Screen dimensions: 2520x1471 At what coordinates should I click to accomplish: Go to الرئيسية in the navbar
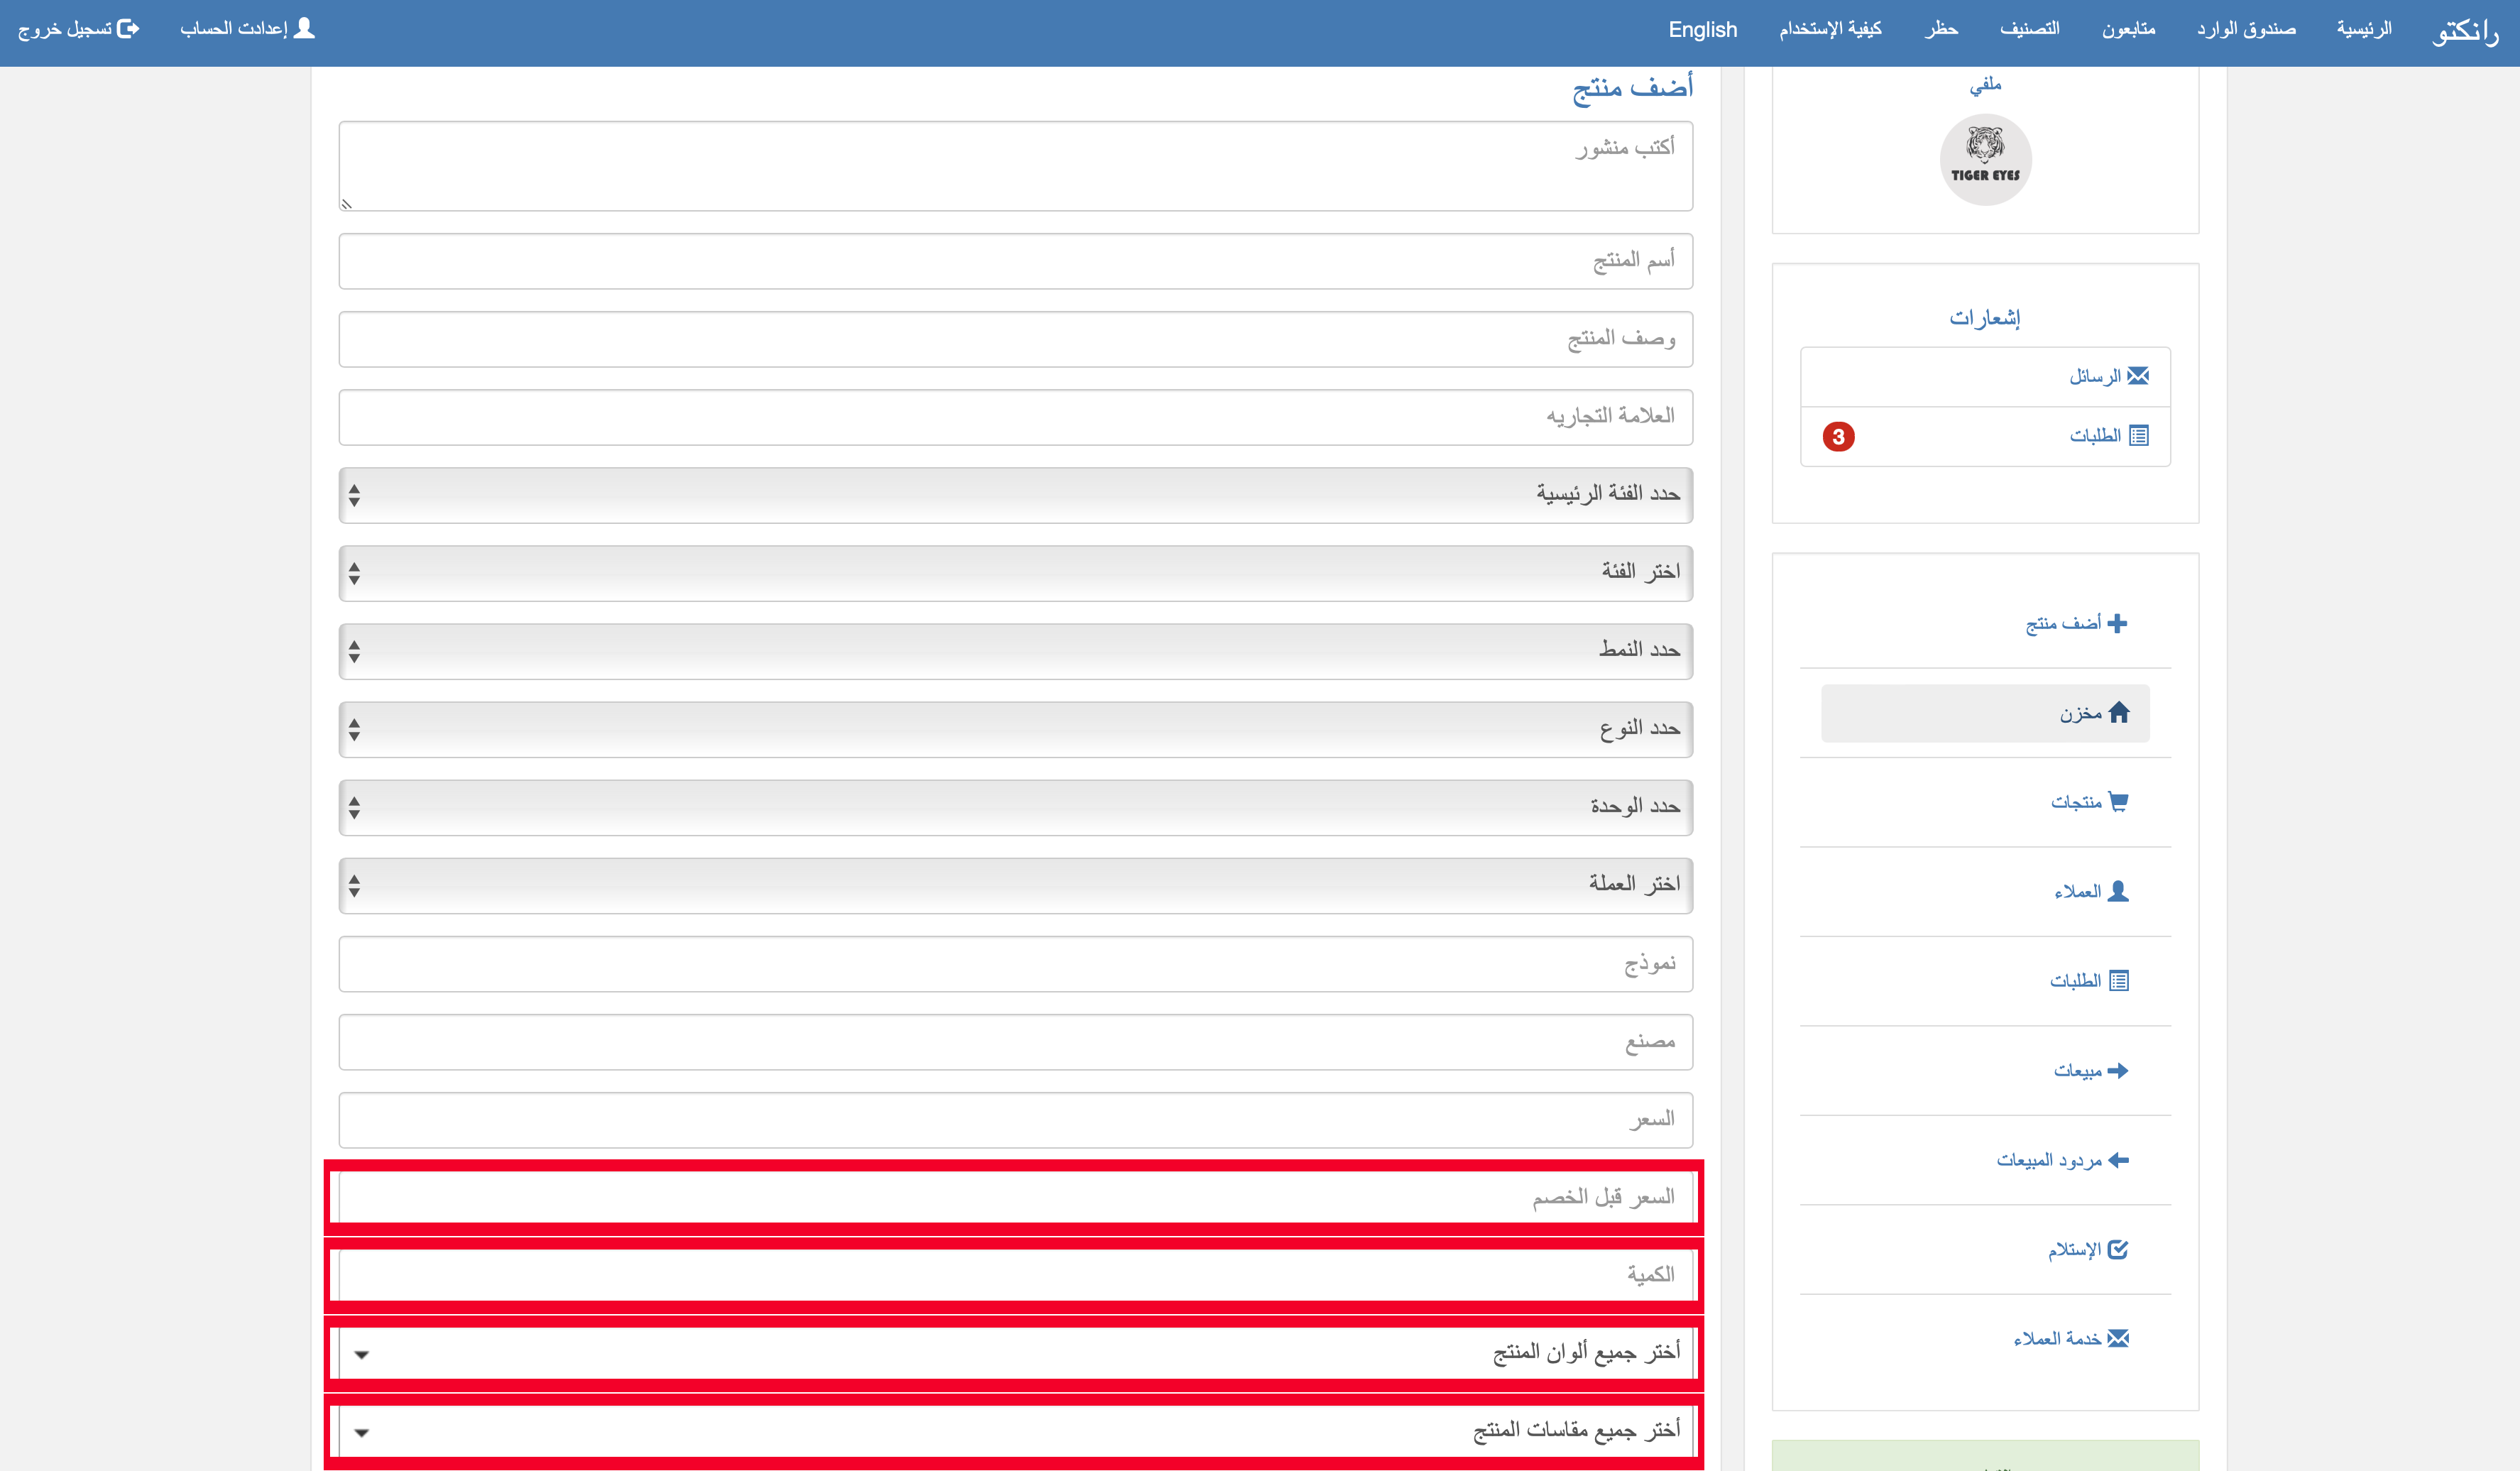(2364, 29)
